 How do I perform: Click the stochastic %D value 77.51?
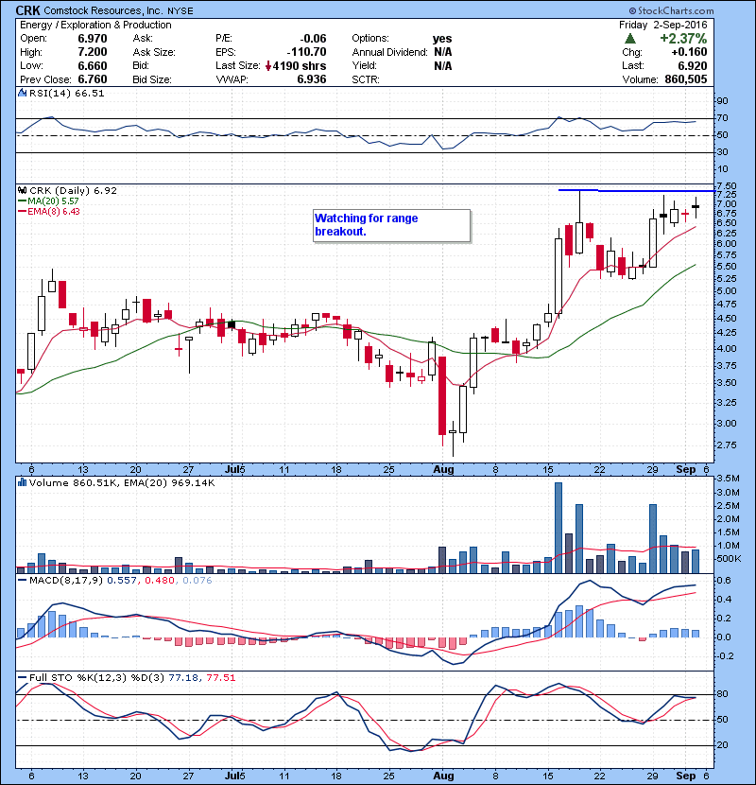(220, 678)
